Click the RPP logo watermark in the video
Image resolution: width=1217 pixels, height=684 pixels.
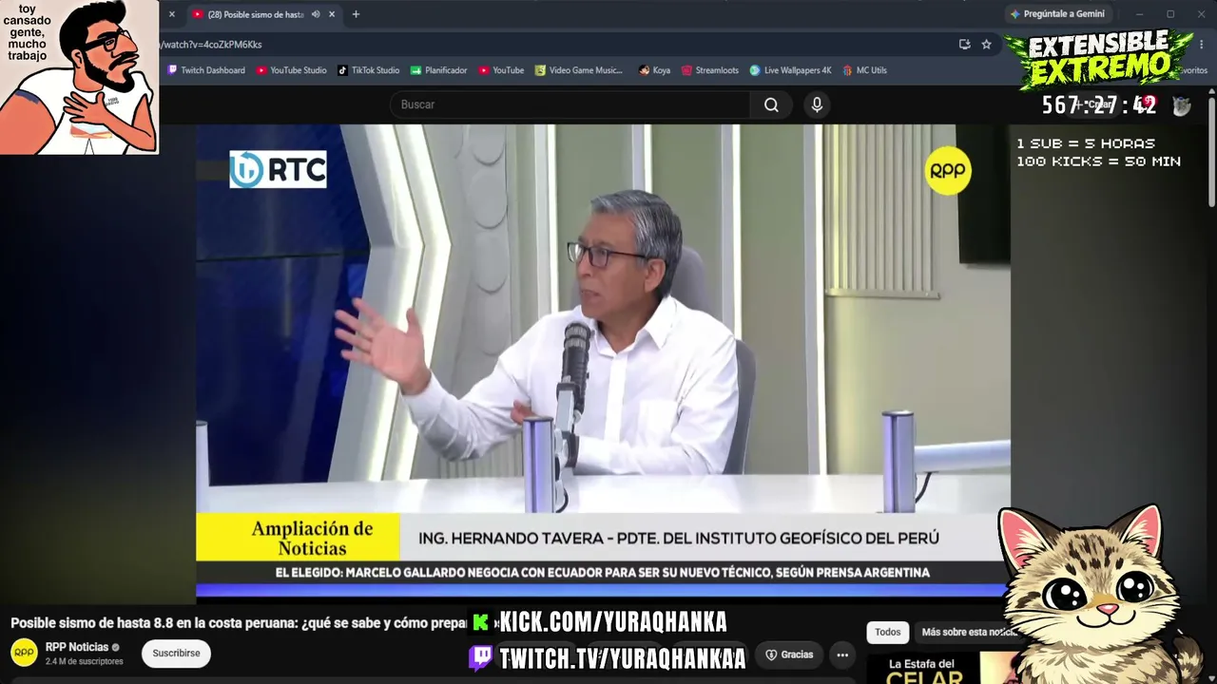pyautogui.click(x=948, y=171)
